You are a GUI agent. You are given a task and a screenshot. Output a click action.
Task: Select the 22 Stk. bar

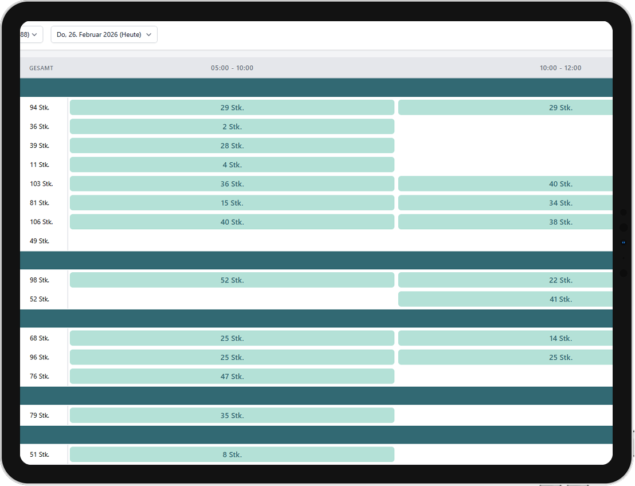point(505,280)
